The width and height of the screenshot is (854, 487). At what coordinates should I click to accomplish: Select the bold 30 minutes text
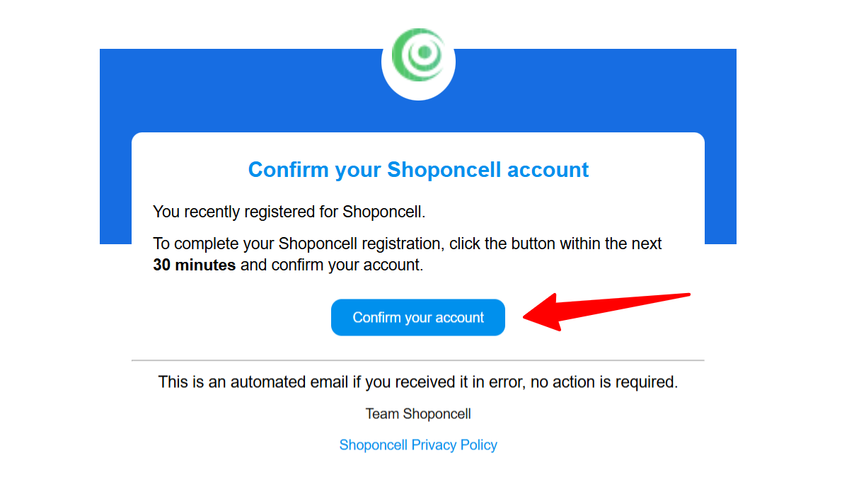point(194,265)
